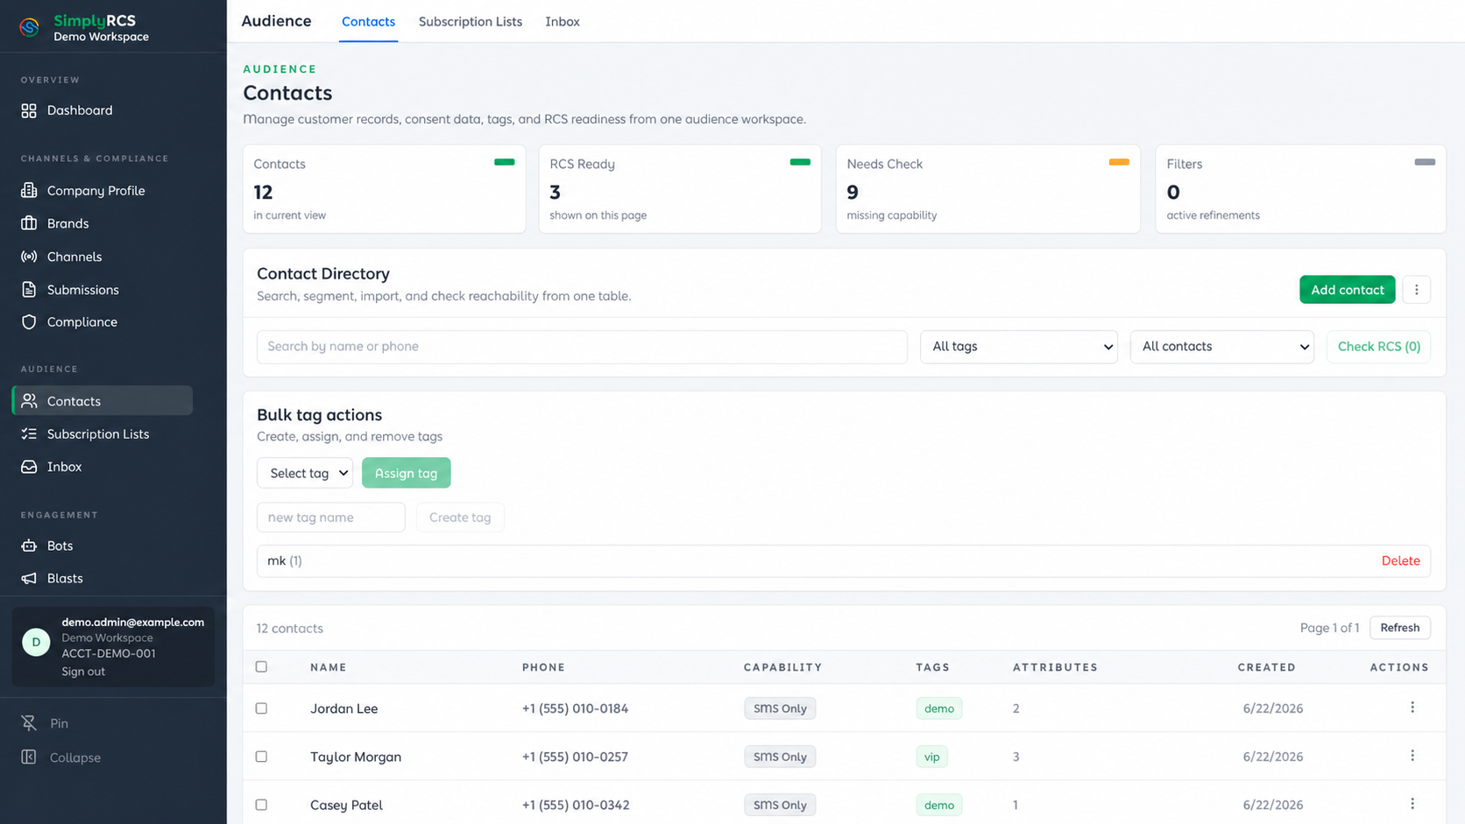Open actions menu for Taylor Morgan
The width and height of the screenshot is (1465, 824).
[x=1412, y=756]
